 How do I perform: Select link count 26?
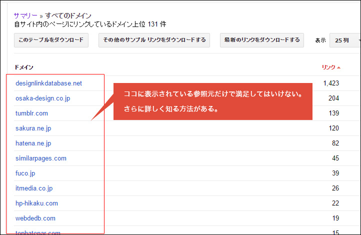click(335, 188)
